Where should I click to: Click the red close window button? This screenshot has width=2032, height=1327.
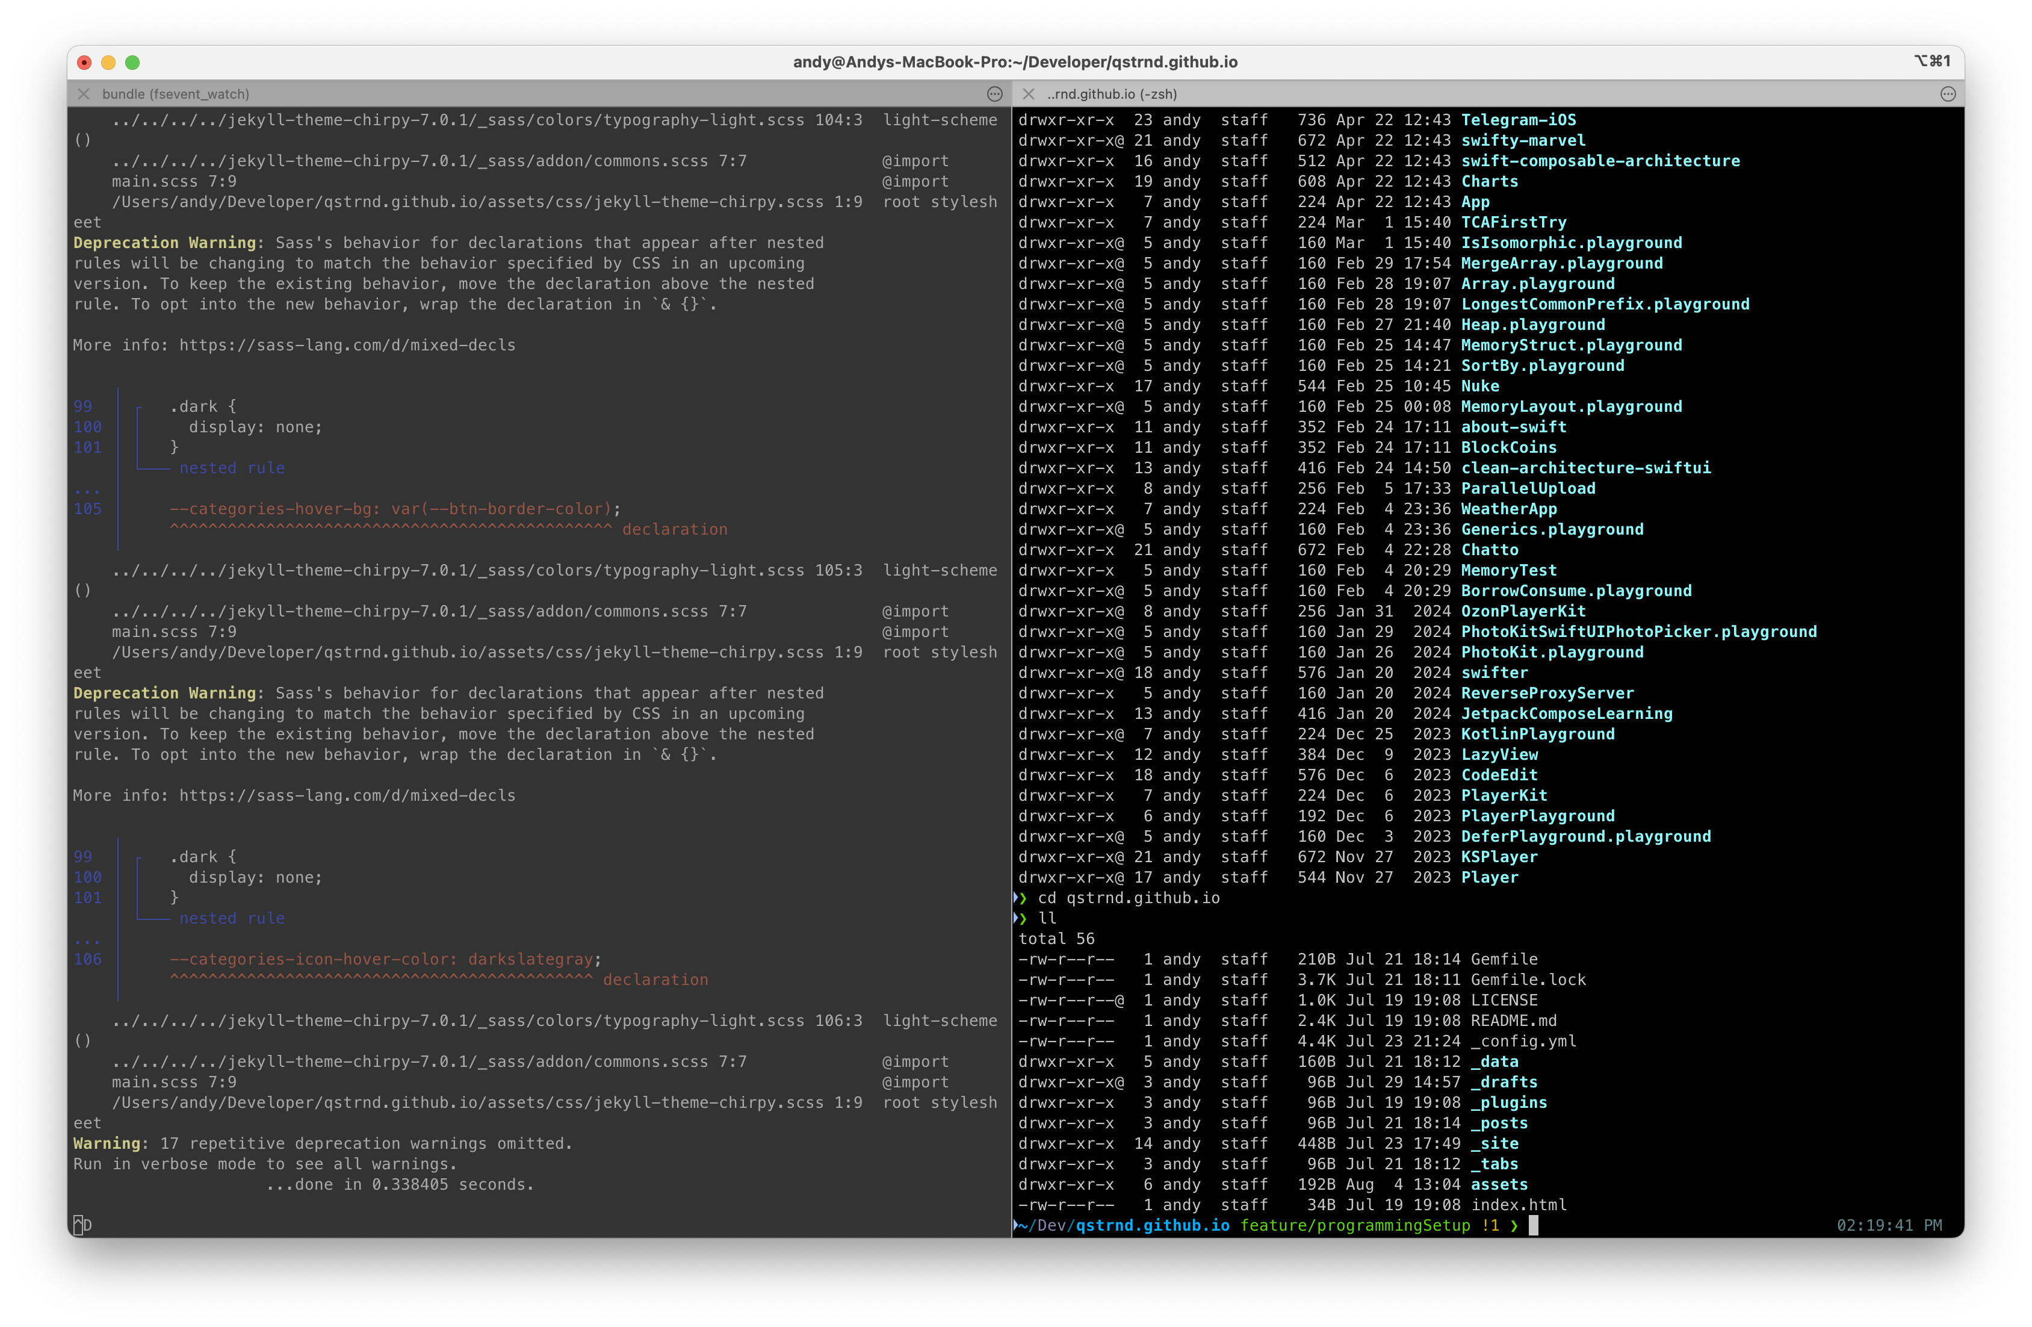pos(84,63)
